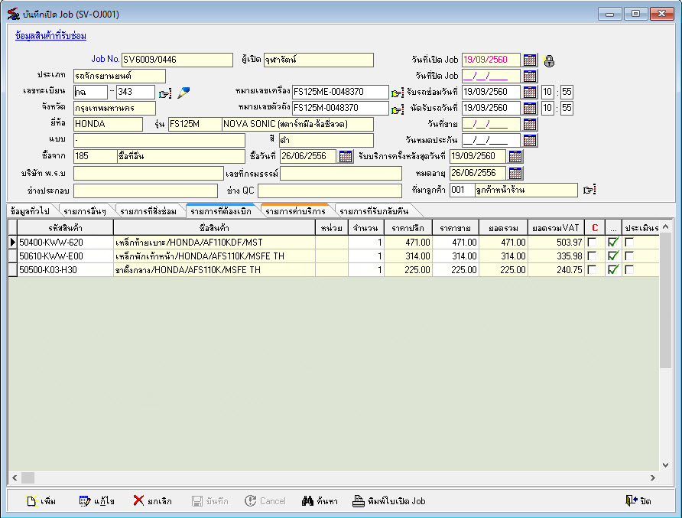Viewport: 682px width, 518px height.
Task: Open calendar for วันที่ปิด Job date
Action: (x=529, y=77)
